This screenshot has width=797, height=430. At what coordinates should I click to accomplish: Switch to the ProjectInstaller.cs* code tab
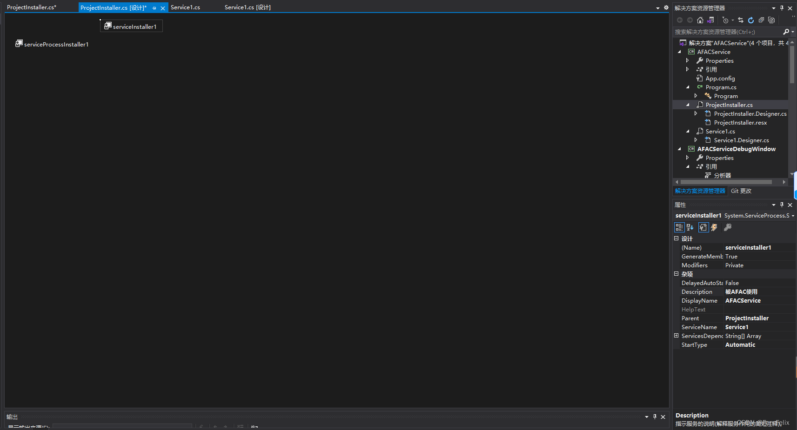(32, 7)
